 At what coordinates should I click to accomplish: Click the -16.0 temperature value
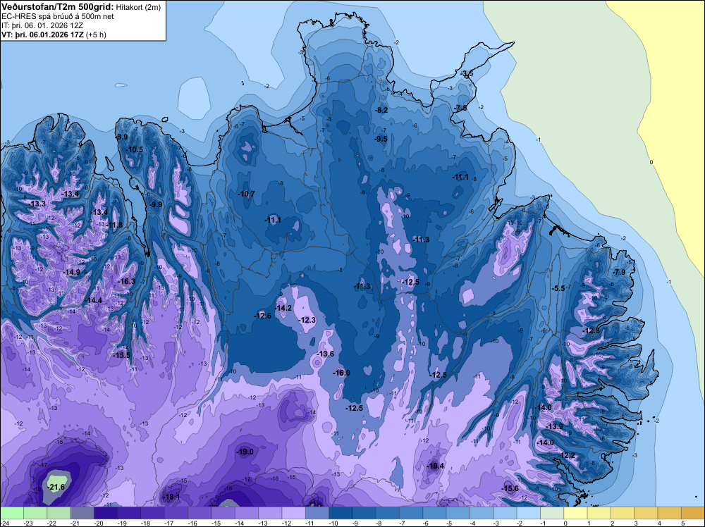pyautogui.click(x=341, y=373)
